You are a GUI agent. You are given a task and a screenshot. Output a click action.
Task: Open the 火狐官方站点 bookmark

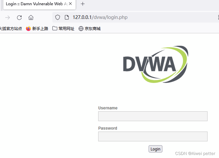(x=11, y=29)
